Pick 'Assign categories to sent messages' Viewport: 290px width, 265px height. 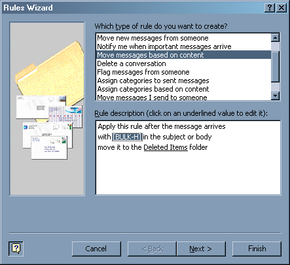pyautogui.click(x=183, y=80)
